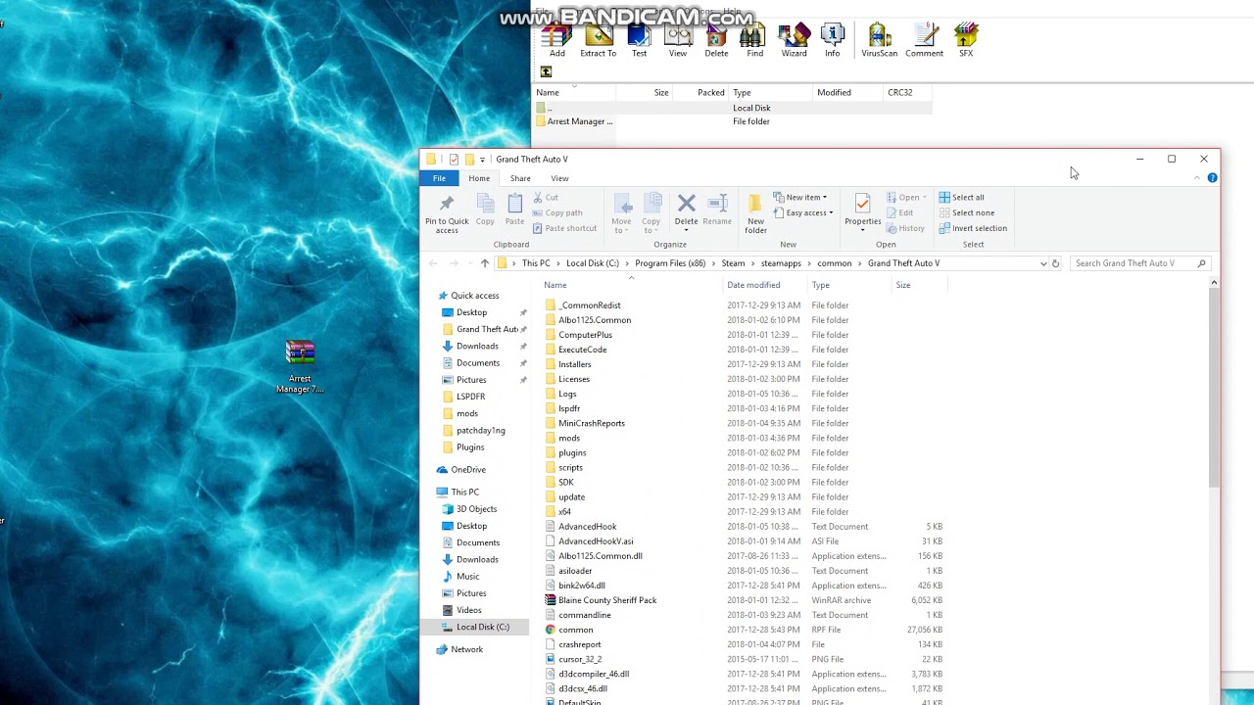Switch to the Home ribbon tab

point(479,178)
